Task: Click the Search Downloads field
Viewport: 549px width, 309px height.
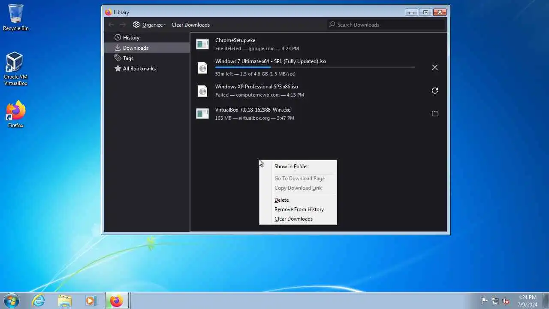Action: [x=386, y=24]
